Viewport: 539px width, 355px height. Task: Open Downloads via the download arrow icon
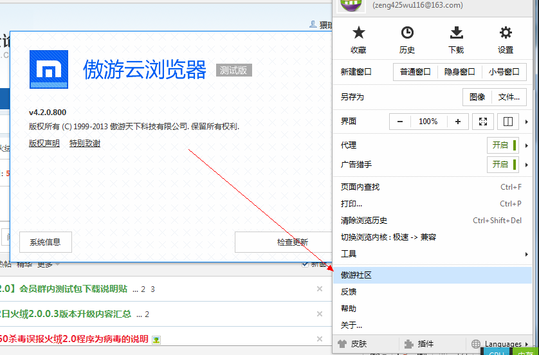pyautogui.click(x=457, y=33)
